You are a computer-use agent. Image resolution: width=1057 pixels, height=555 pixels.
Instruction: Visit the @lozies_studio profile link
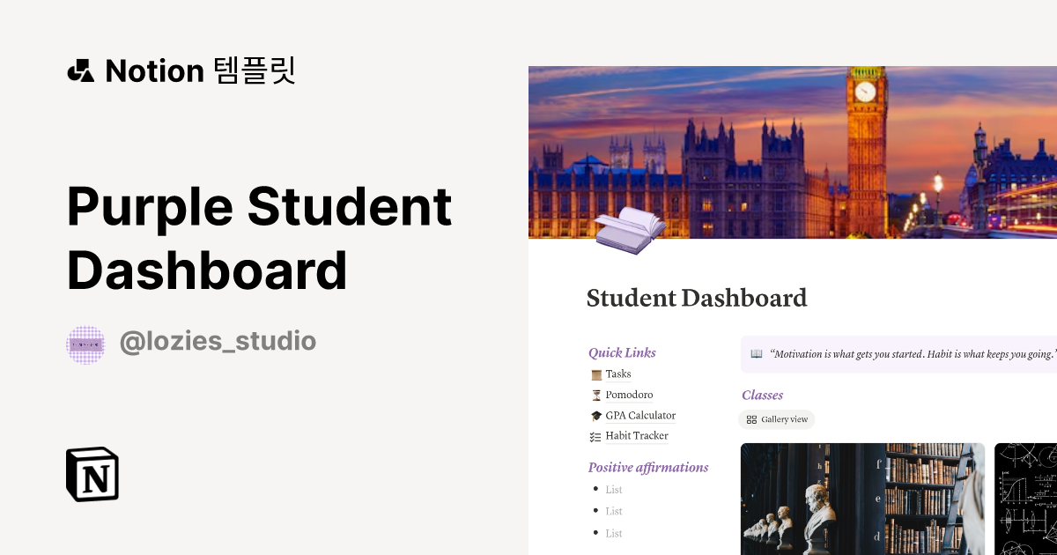point(218,342)
